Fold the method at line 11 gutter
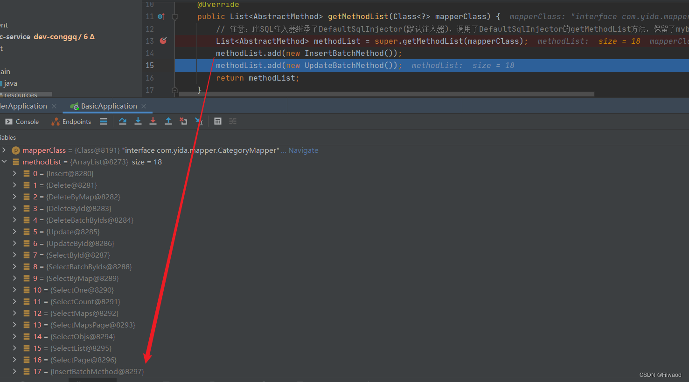 (x=175, y=17)
